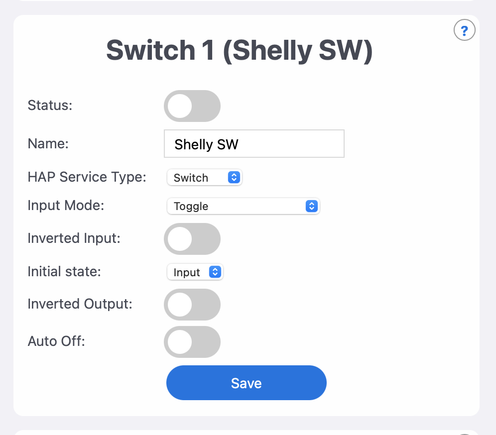Turn on the Inverted Output switch

(192, 305)
